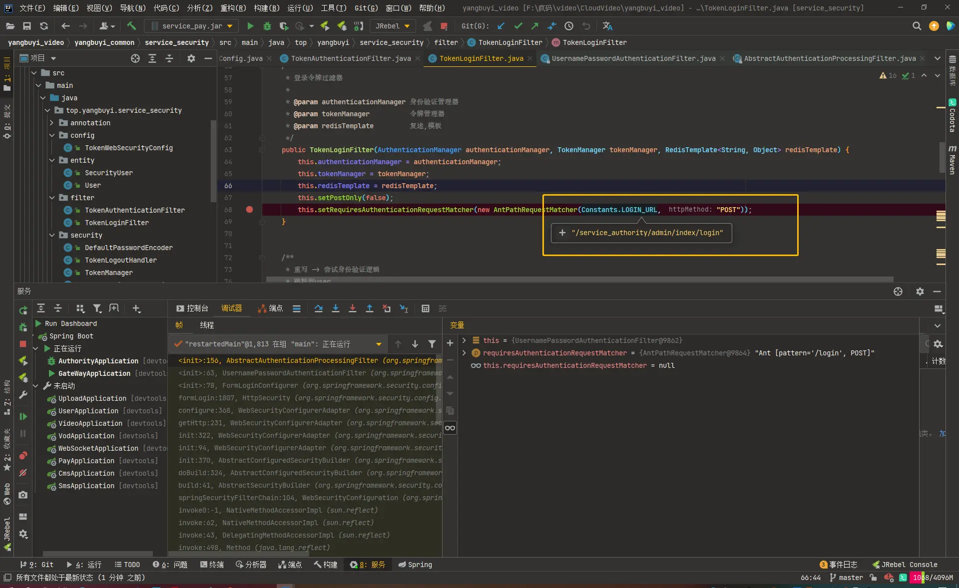Click the Run to Cursor debugger icon

404,308
